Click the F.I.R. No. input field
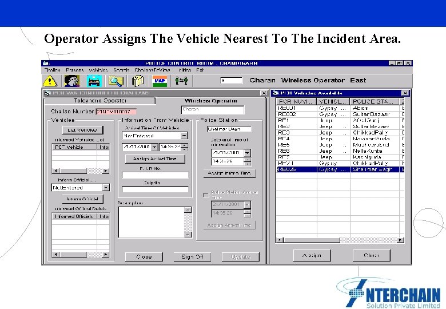 pos(155,175)
